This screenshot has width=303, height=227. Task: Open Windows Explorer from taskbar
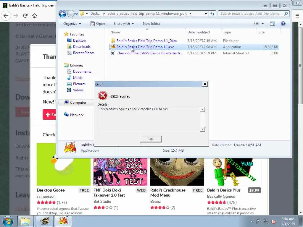[x=25, y=221]
